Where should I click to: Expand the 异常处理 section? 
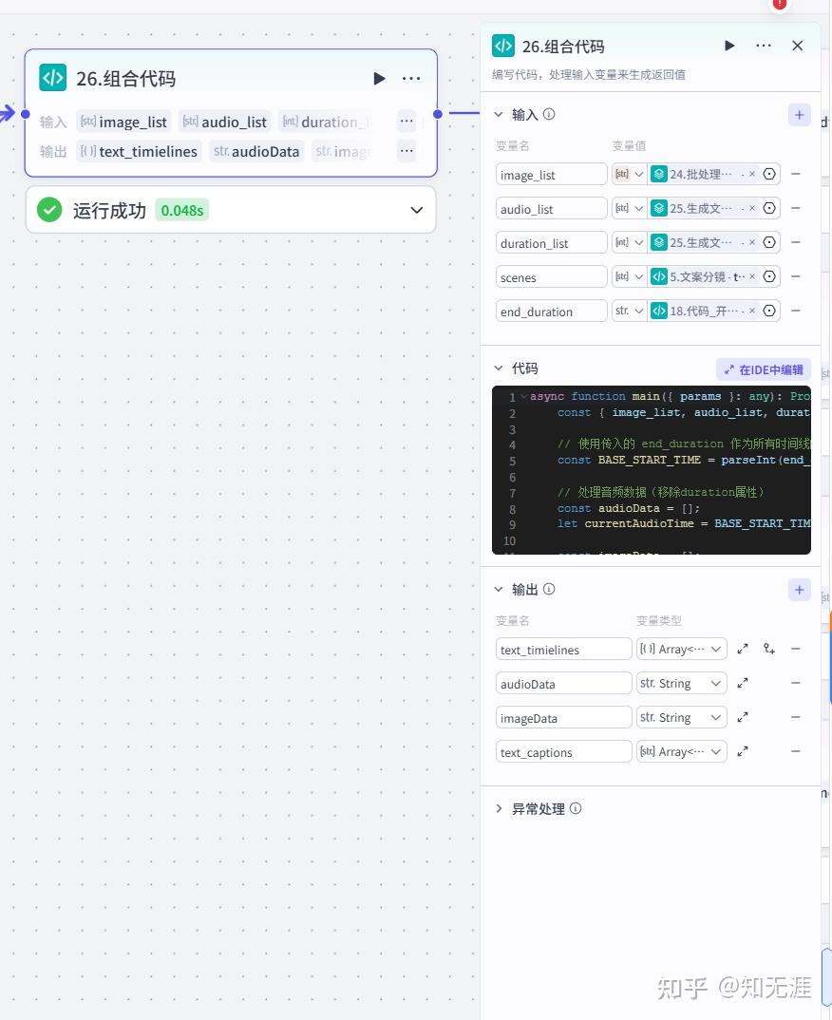click(x=499, y=808)
